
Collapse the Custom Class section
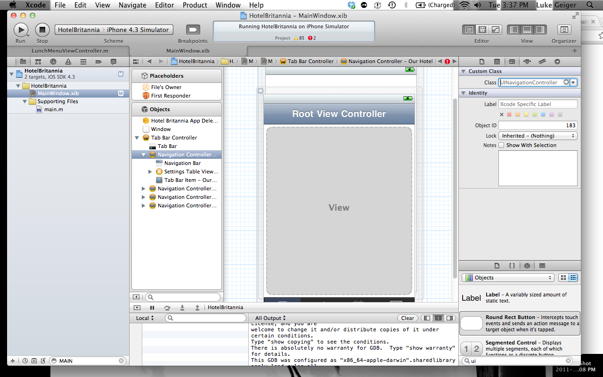coord(464,71)
